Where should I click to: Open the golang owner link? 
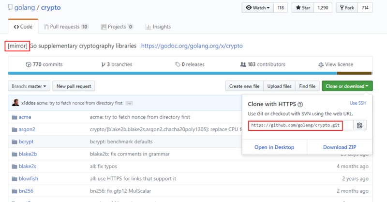pyautogui.click(x=25, y=8)
